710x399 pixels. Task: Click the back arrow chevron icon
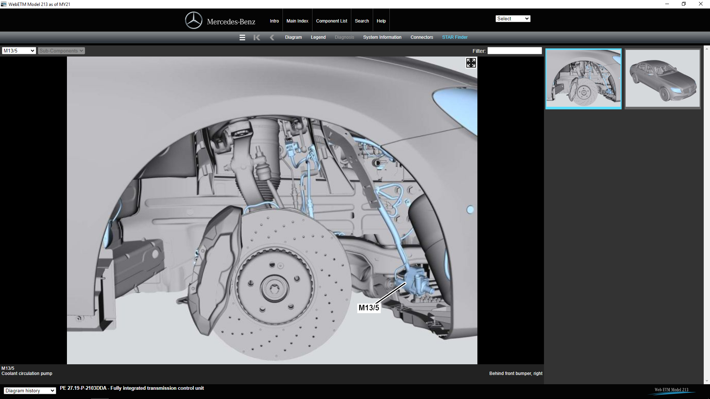[272, 37]
